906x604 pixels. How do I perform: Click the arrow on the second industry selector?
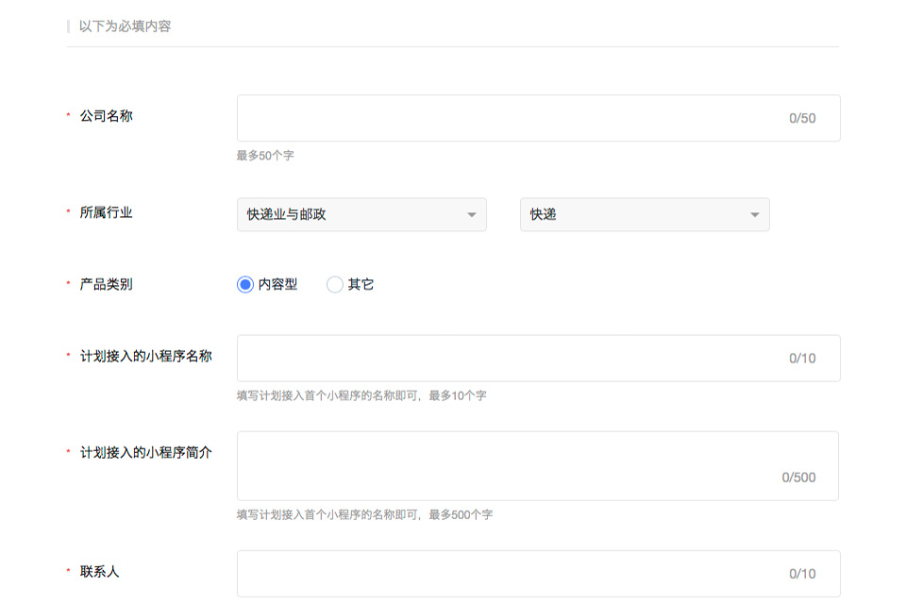pos(753,214)
